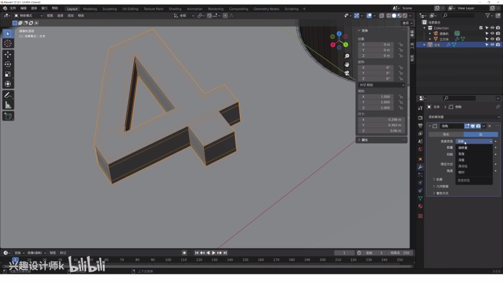The image size is (503, 282).
Task: Jump to the timeline end frame
Action: click(x=225, y=253)
